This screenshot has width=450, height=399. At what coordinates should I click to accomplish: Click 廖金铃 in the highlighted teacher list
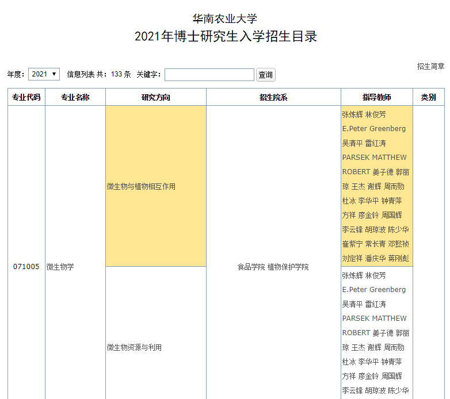368,215
